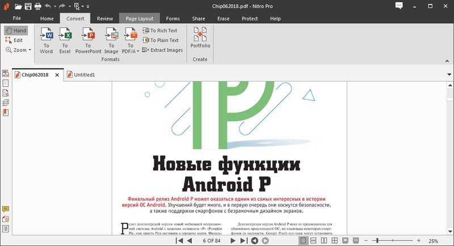
Task: Convert the PDF To Excel
Action: point(65,40)
